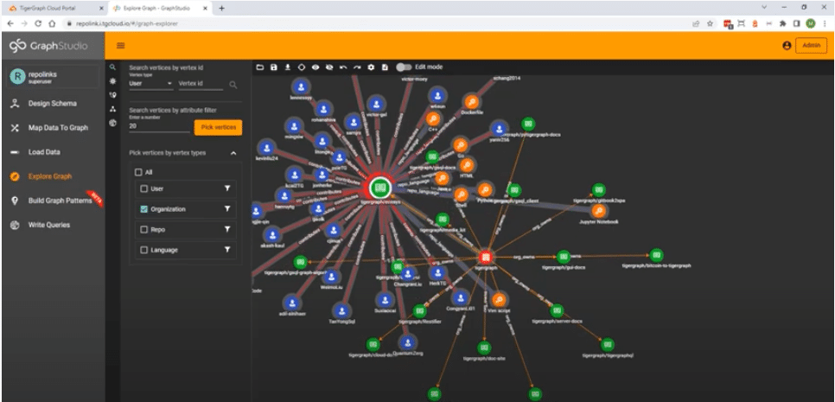835x402 pixels.
Task: Check the Repo checkbox
Action: coord(143,229)
